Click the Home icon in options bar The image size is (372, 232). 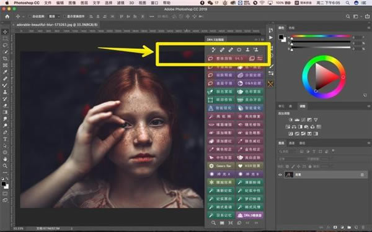[x=7, y=16]
